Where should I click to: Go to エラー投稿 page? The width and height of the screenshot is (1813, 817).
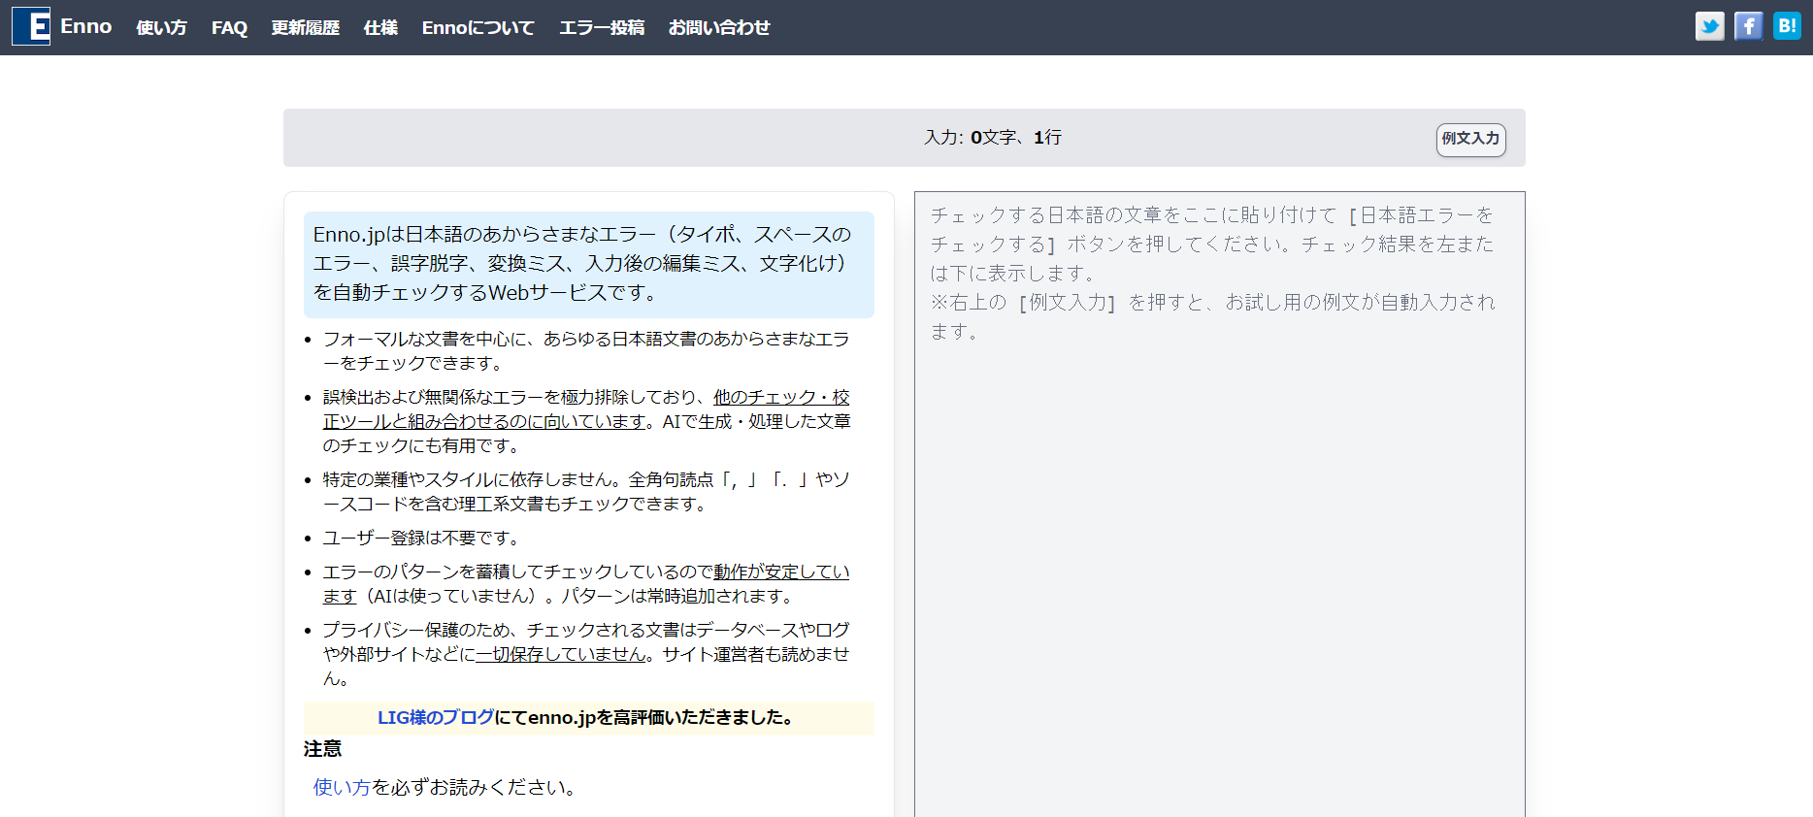coord(602,27)
